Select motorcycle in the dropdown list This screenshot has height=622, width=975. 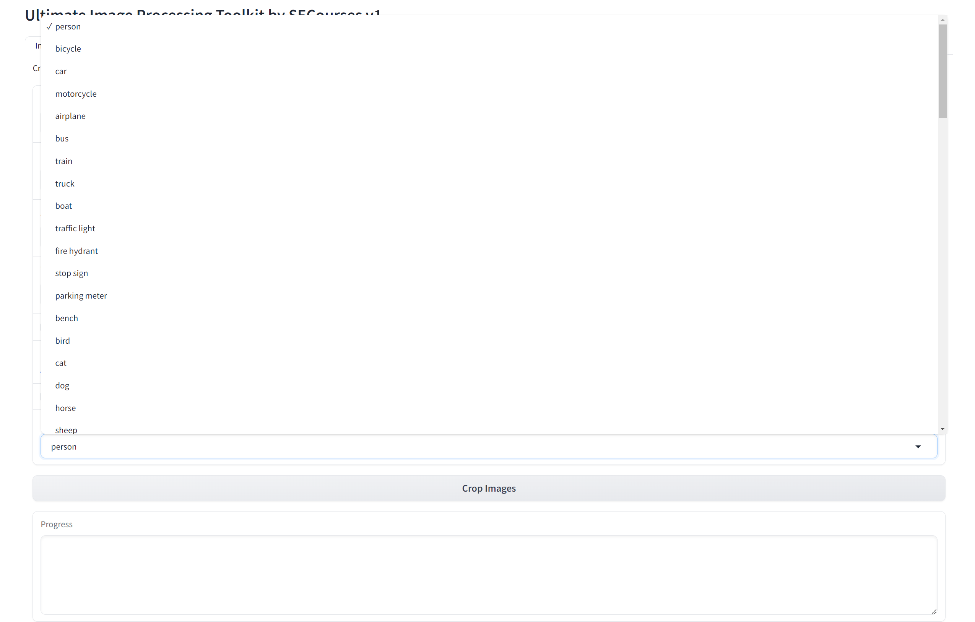[x=76, y=94]
